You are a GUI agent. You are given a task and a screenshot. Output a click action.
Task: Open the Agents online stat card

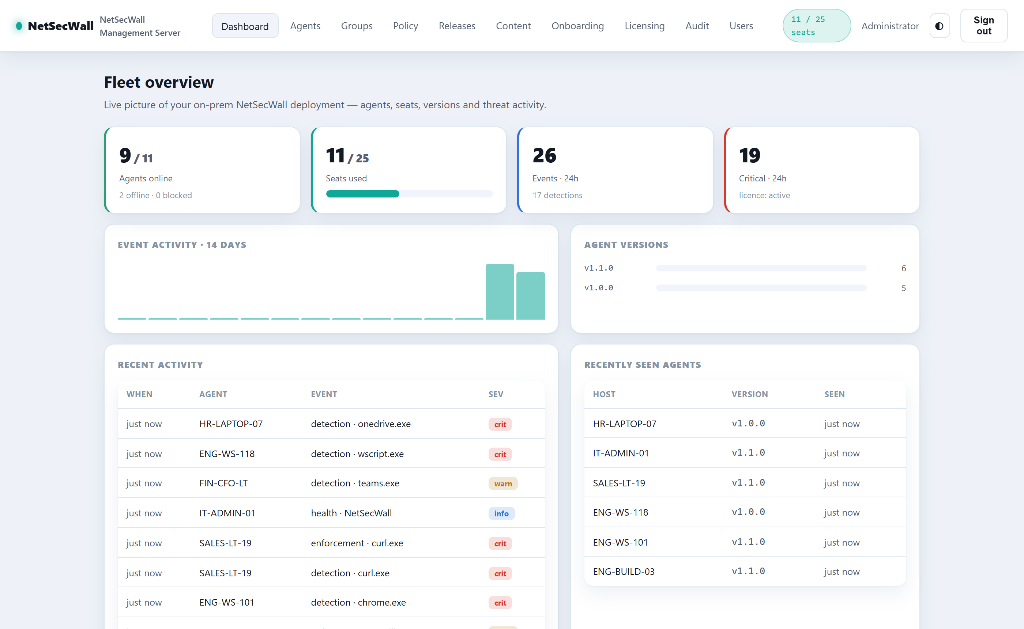click(202, 170)
